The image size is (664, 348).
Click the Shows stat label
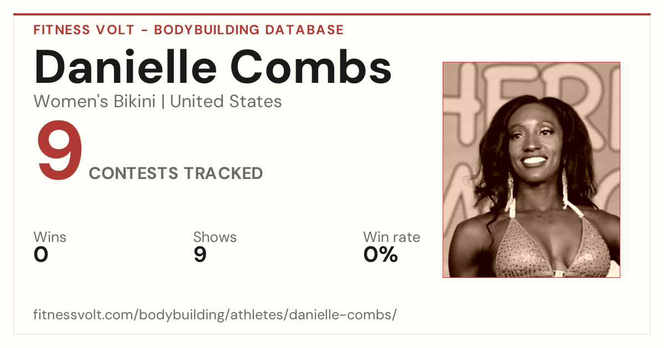pyautogui.click(x=215, y=238)
